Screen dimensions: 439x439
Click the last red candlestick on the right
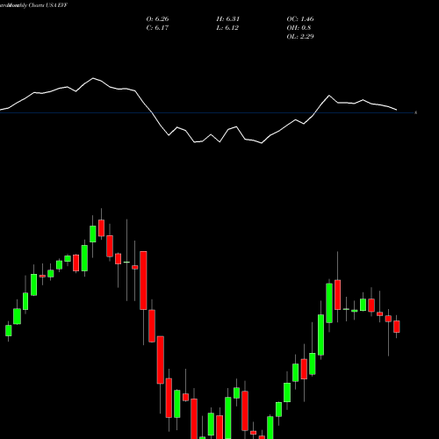tap(397, 327)
